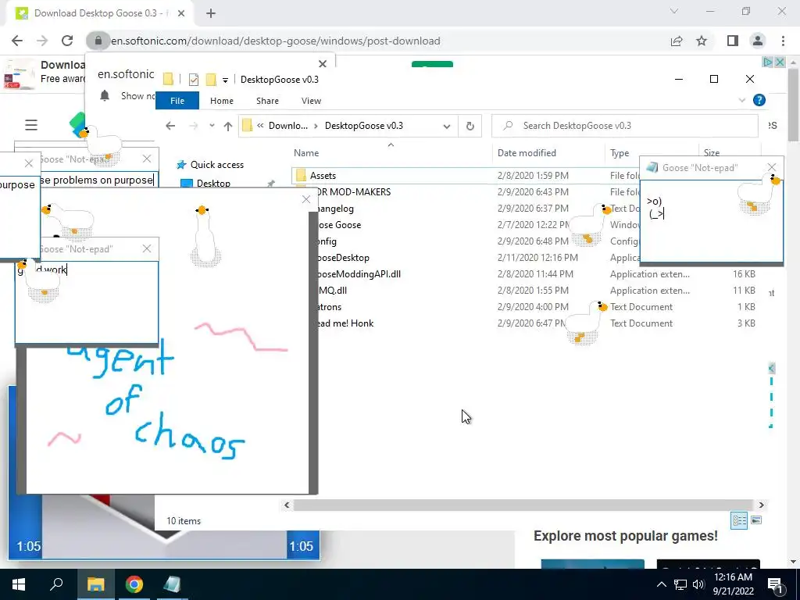Click the Up one level arrow in Explorer
The width and height of the screenshot is (800, 600).
(227, 126)
